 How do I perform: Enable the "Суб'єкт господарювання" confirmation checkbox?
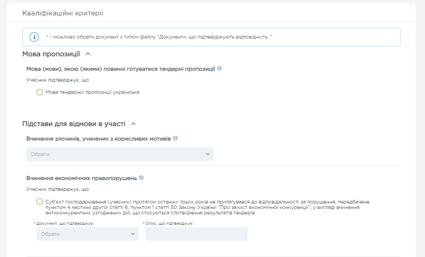(x=40, y=202)
